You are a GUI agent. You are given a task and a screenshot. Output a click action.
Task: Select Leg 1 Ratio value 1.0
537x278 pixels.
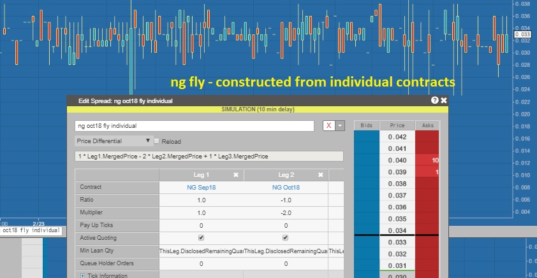coord(201,200)
